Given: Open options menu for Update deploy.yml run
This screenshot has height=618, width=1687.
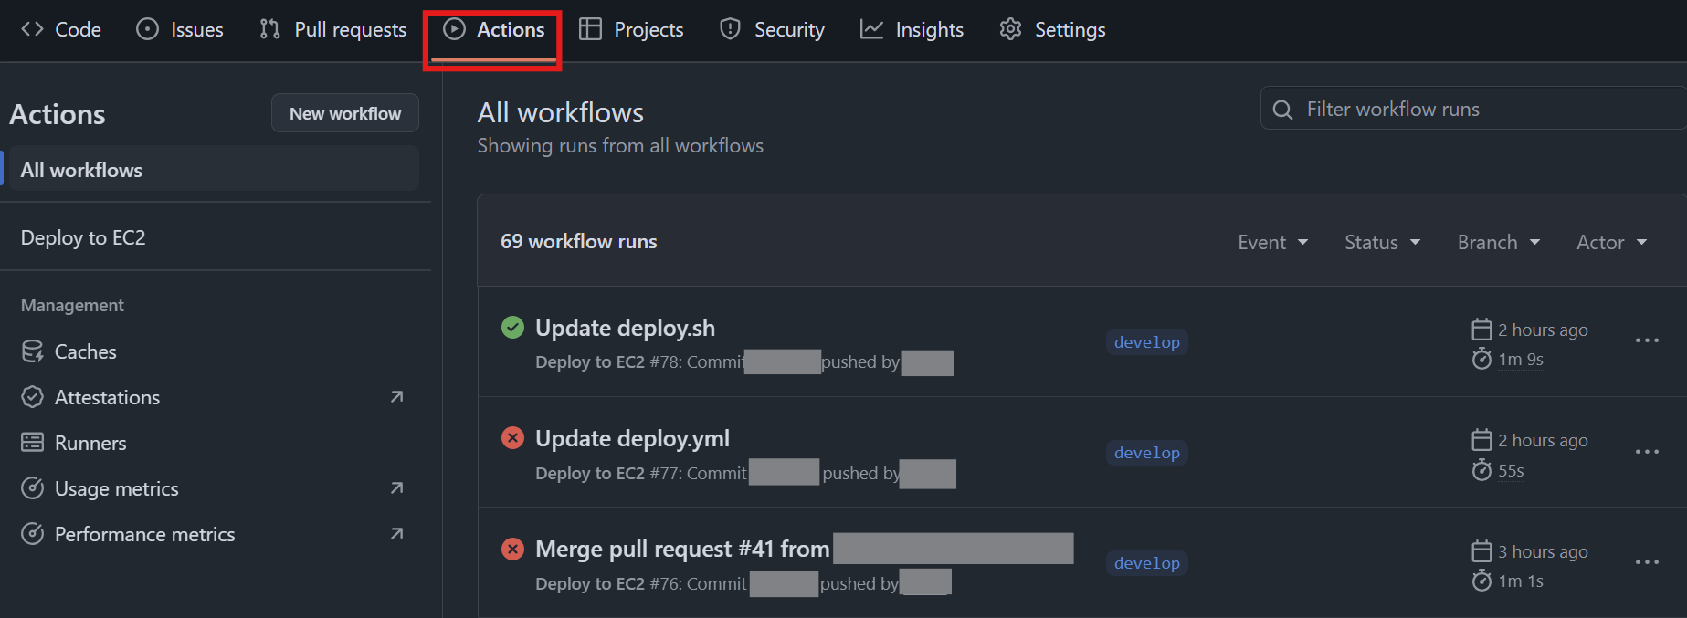Looking at the screenshot, I should 1647,452.
